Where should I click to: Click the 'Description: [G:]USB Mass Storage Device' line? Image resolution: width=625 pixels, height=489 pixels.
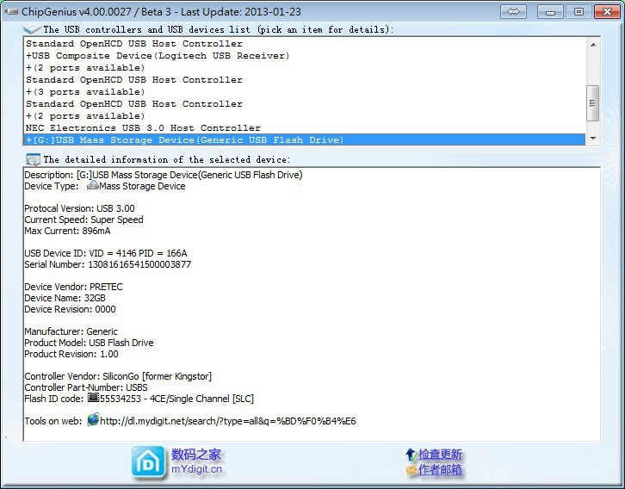coord(164,175)
